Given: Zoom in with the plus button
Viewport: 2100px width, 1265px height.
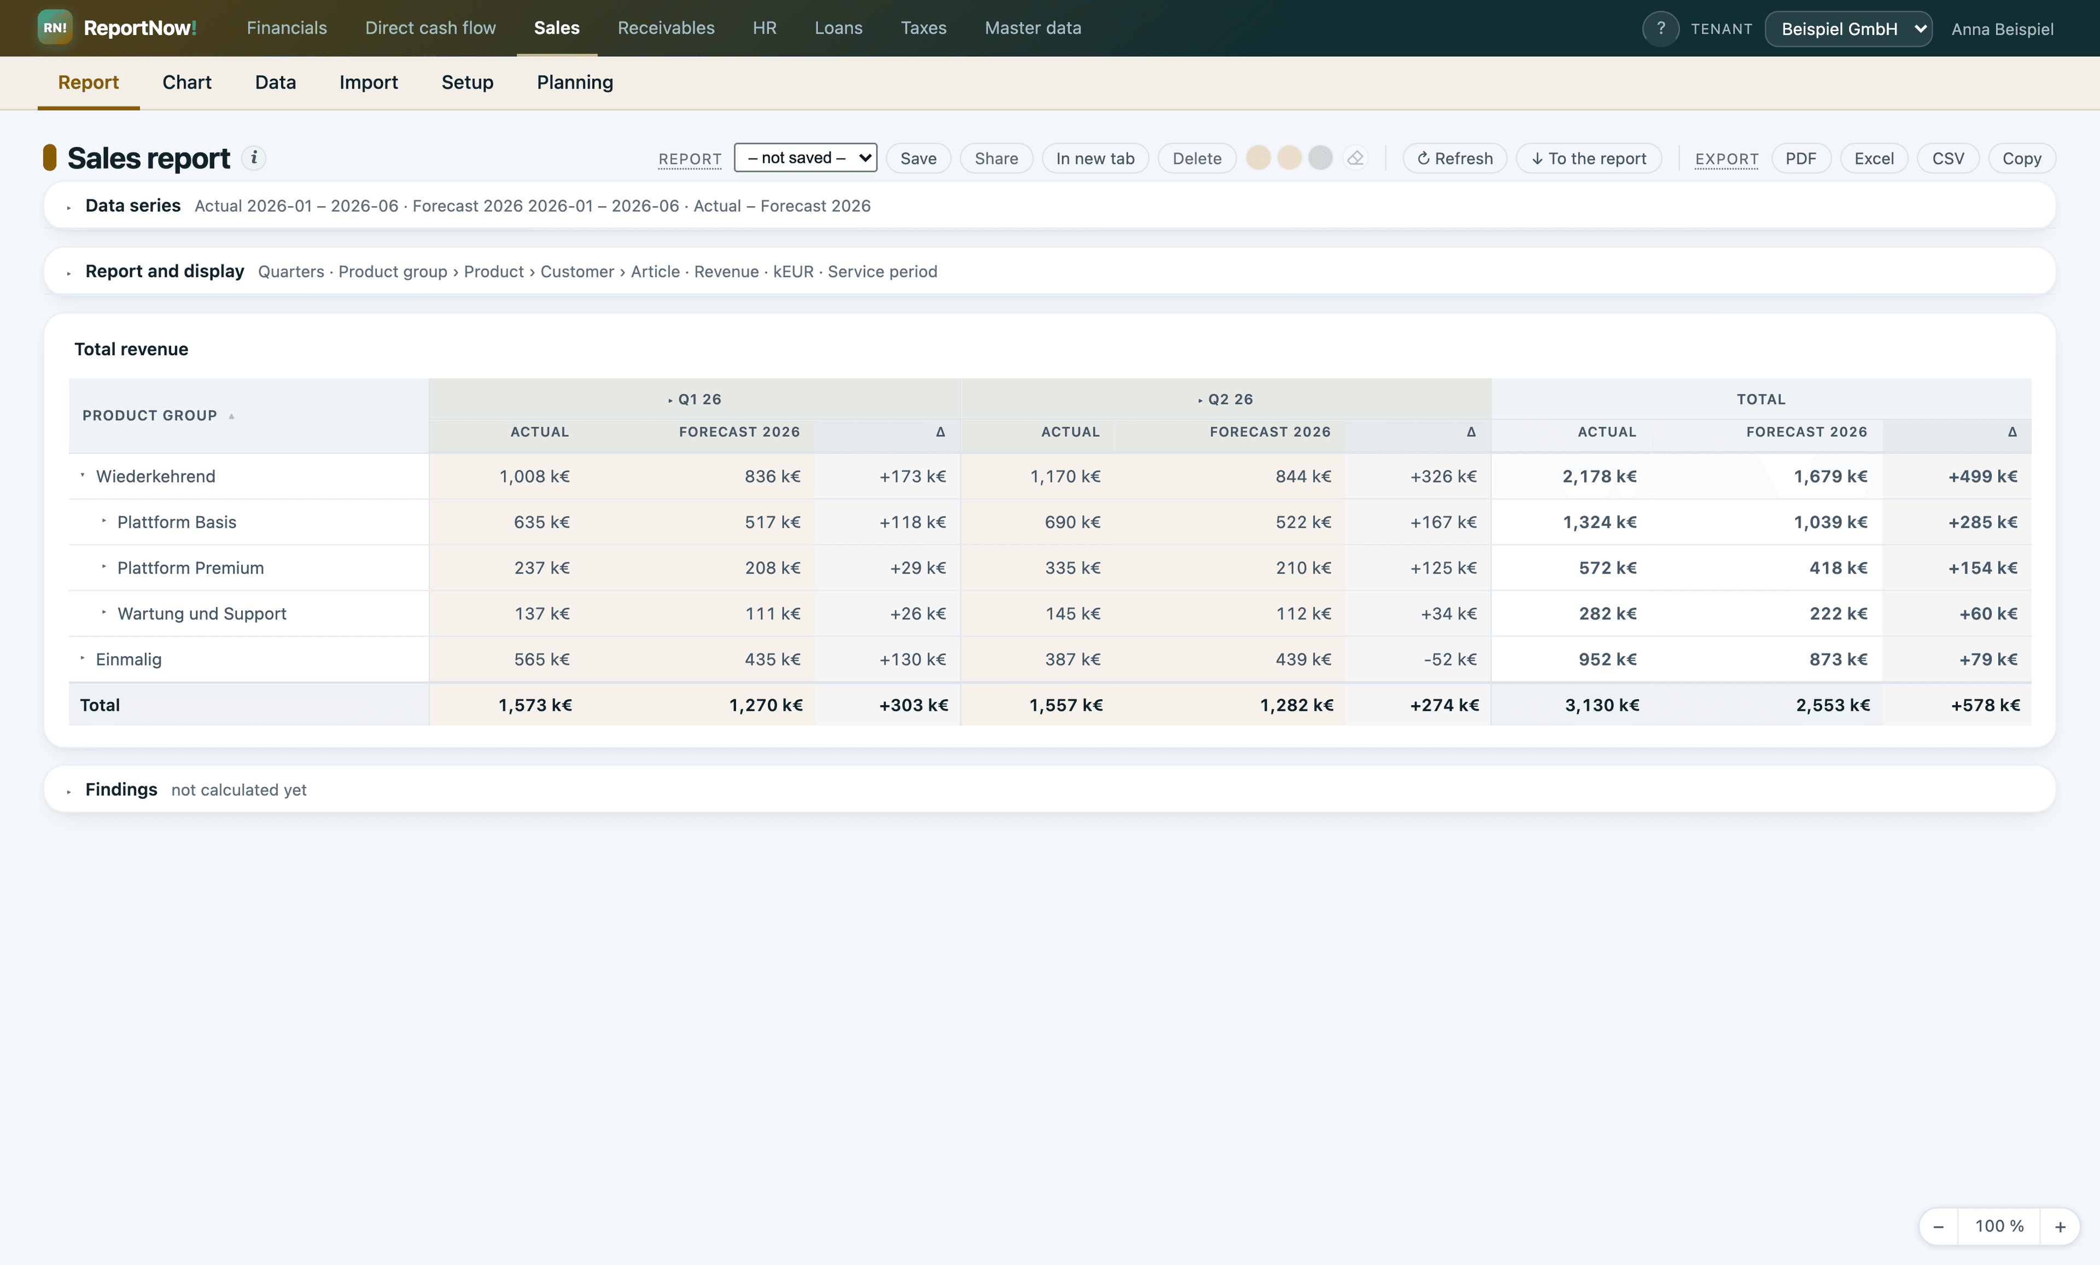Looking at the screenshot, I should tap(2060, 1226).
